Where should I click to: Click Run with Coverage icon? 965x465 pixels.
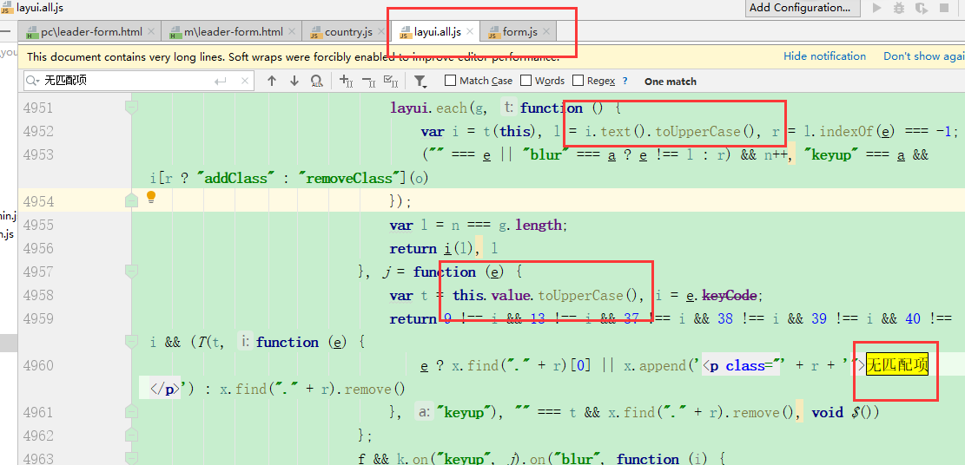[x=922, y=8]
